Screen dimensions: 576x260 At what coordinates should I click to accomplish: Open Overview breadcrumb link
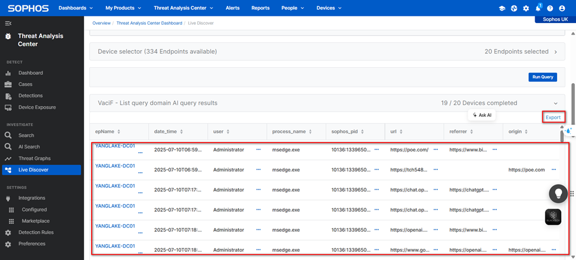102,23
